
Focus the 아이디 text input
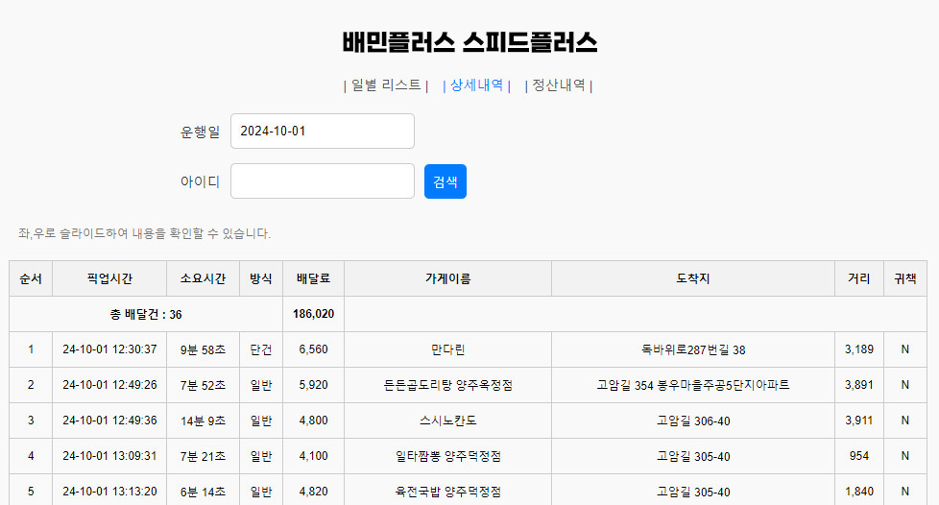pos(322,181)
